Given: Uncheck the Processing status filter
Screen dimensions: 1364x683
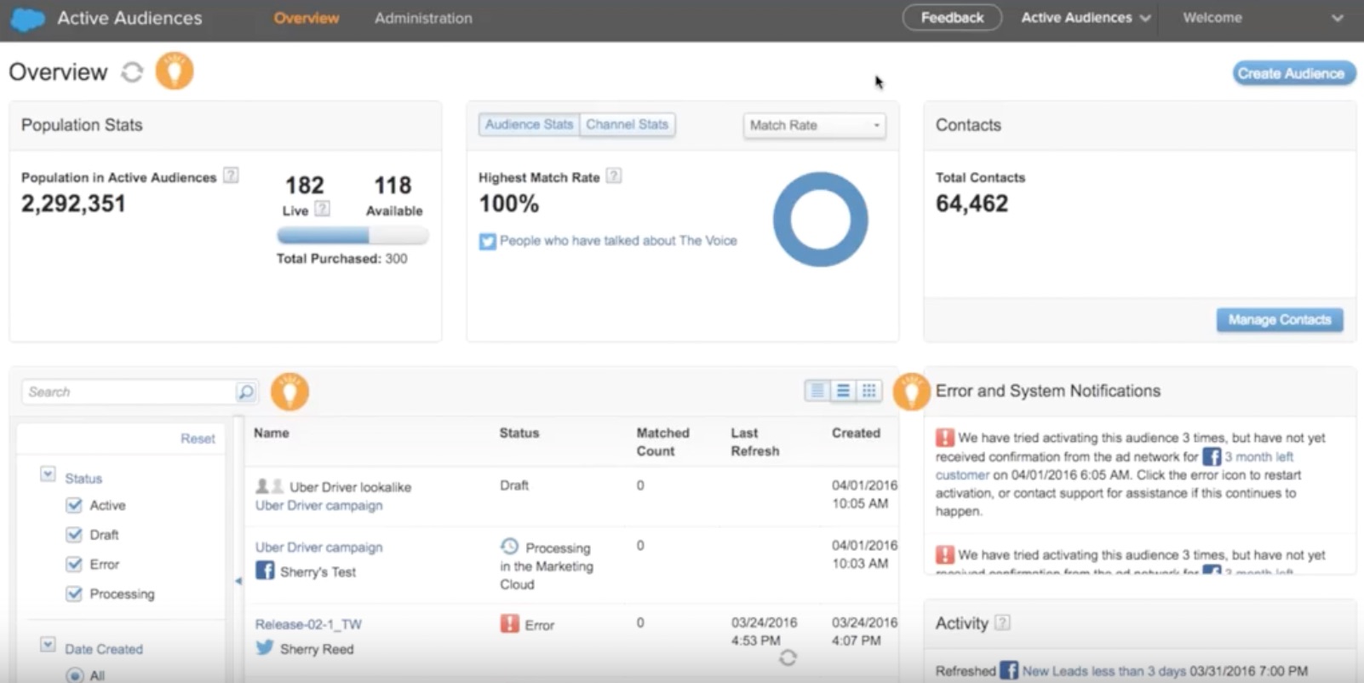Looking at the screenshot, I should click(x=74, y=594).
